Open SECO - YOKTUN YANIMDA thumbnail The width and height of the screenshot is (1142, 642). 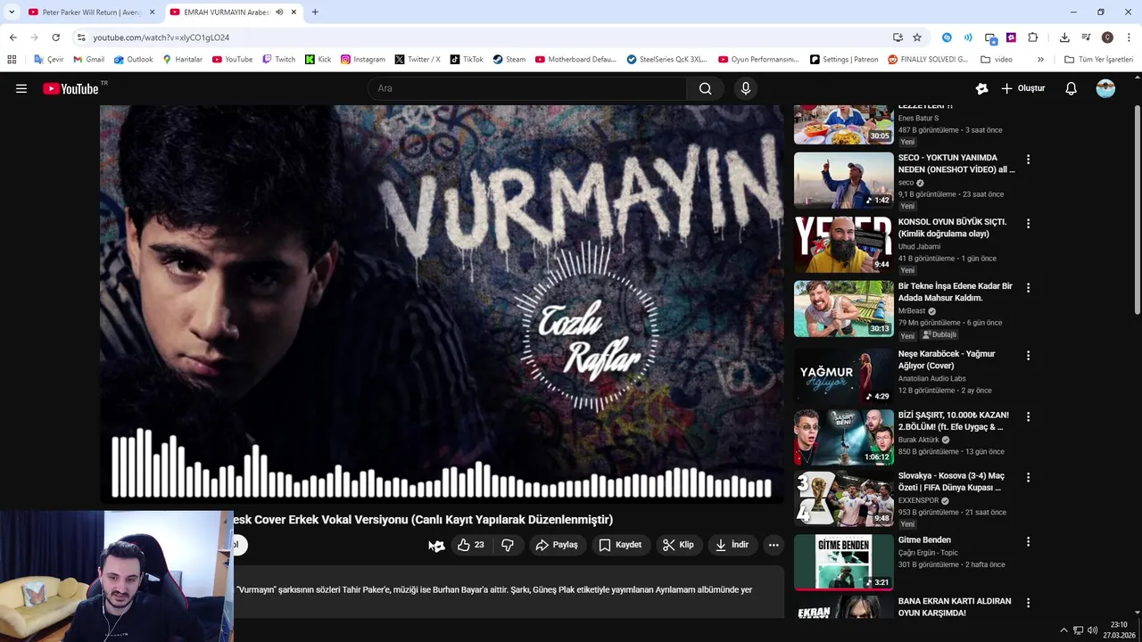(843, 180)
